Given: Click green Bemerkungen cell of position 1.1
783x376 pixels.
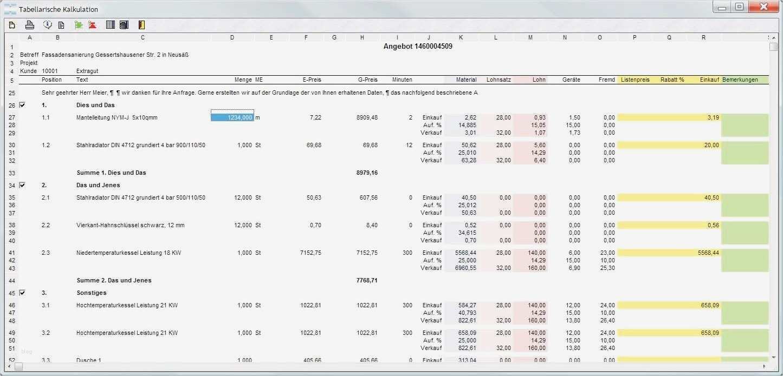Looking at the screenshot, I should [x=745, y=125].
